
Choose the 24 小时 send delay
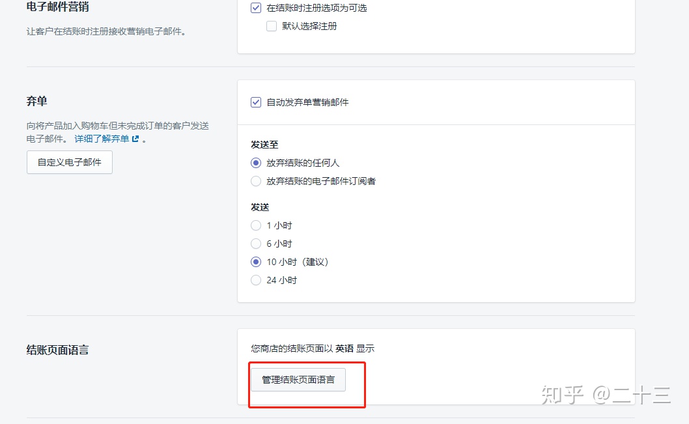pos(256,280)
